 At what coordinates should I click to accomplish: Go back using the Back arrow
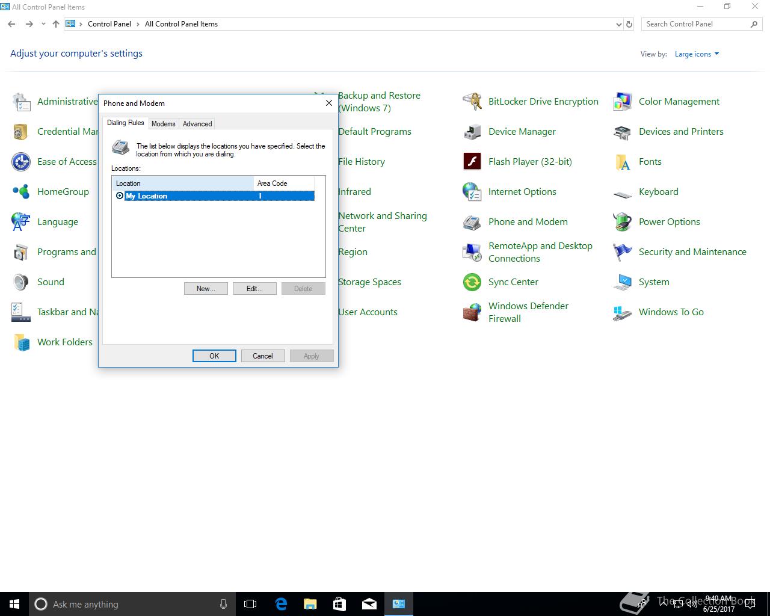(x=11, y=24)
